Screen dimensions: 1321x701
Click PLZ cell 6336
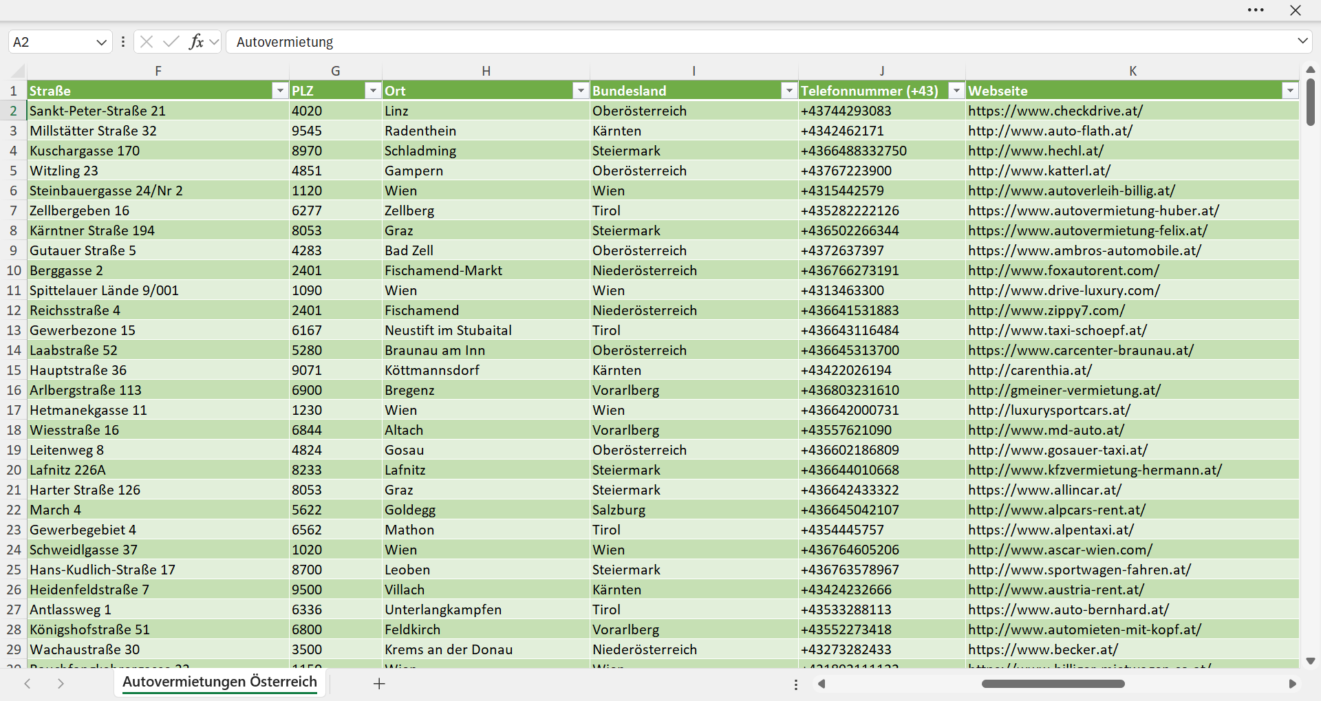coord(335,610)
